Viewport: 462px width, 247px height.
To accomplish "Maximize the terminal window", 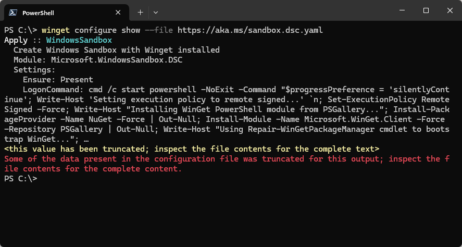I will (426, 10).
